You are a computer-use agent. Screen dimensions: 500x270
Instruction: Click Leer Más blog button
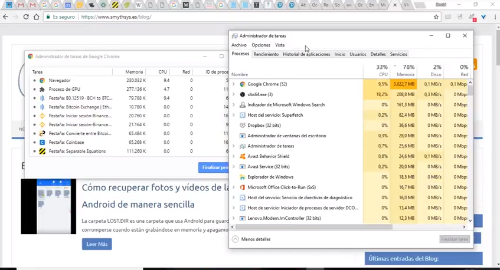(97, 244)
